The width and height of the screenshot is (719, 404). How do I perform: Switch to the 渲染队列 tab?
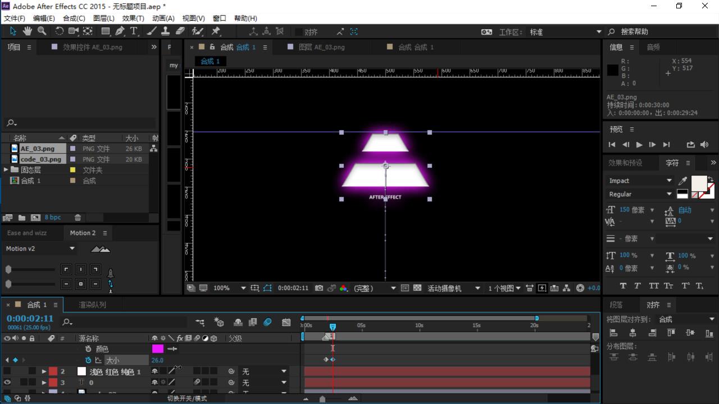92,305
